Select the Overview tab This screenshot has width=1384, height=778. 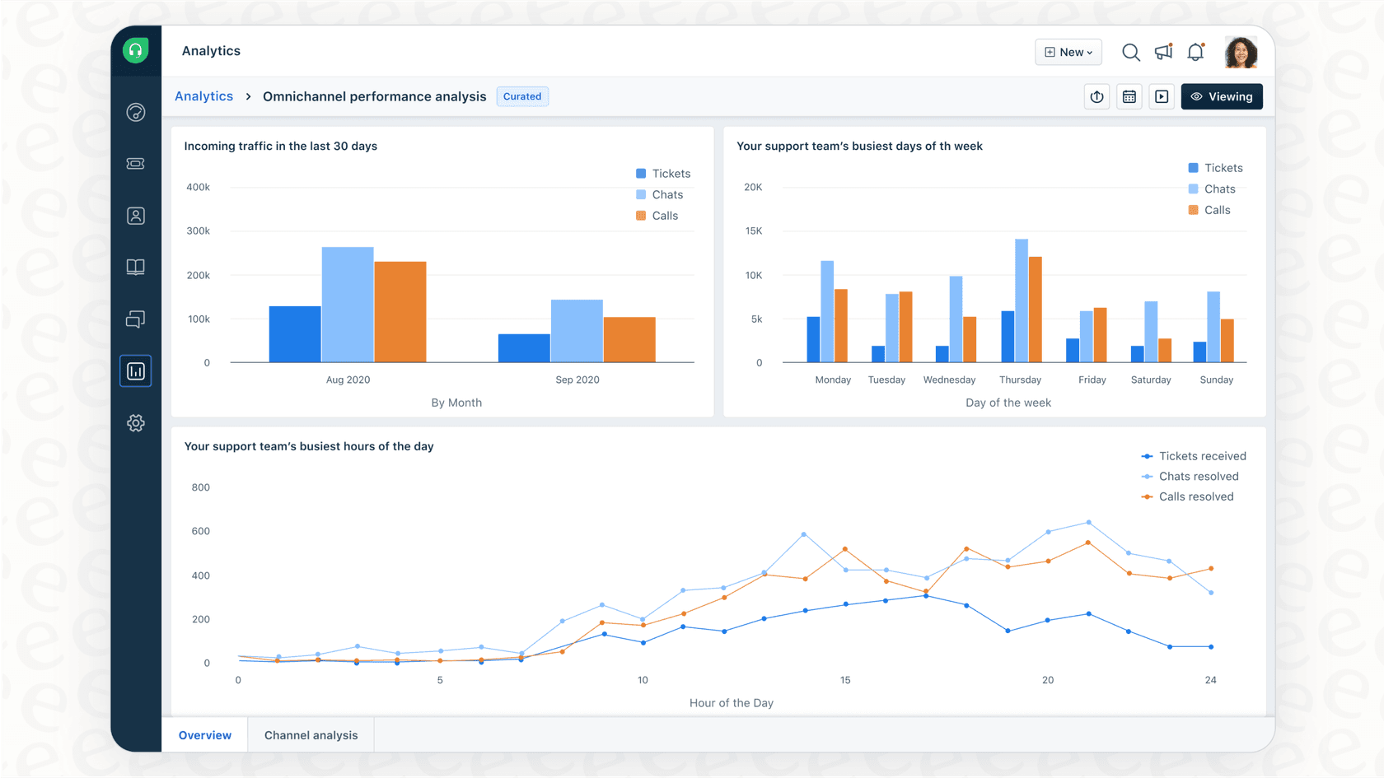click(203, 734)
